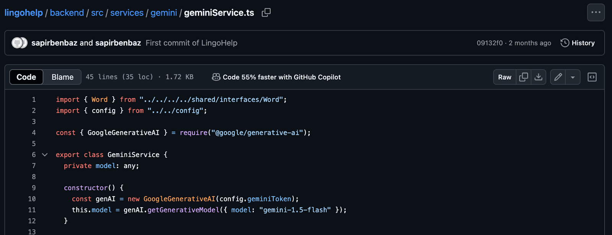Image resolution: width=612 pixels, height=235 pixels.
Task: Edit this file with pencil icon
Action: click(x=558, y=77)
